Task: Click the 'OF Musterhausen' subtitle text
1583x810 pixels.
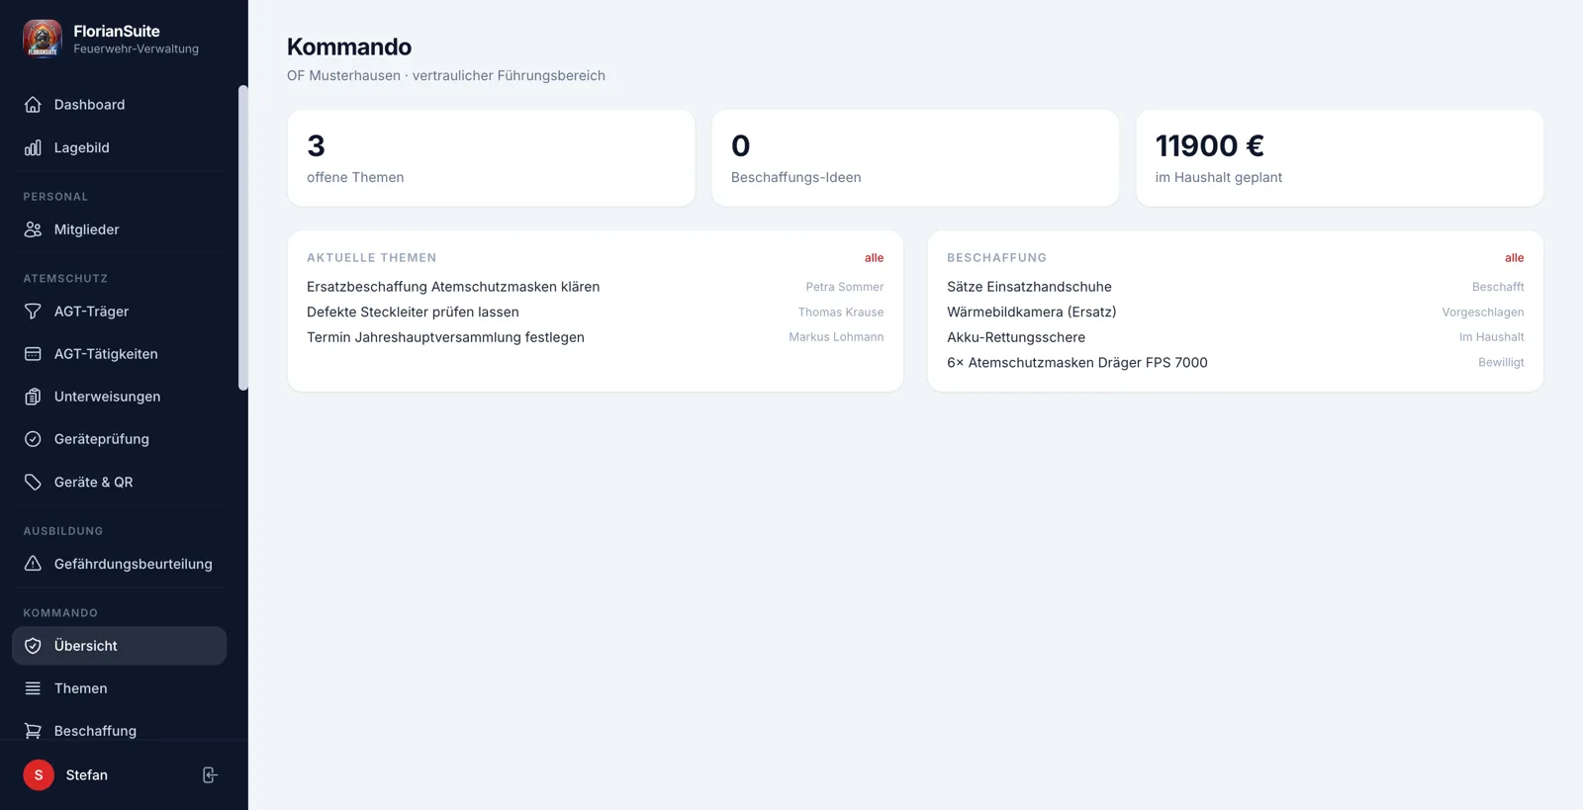Action: click(343, 76)
